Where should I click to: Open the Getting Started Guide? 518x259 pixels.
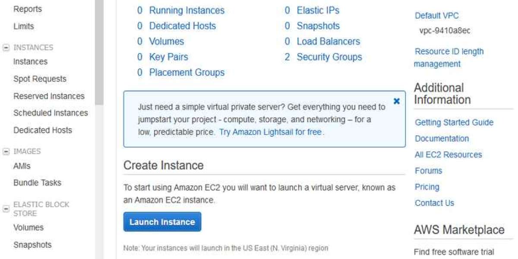[x=454, y=123]
